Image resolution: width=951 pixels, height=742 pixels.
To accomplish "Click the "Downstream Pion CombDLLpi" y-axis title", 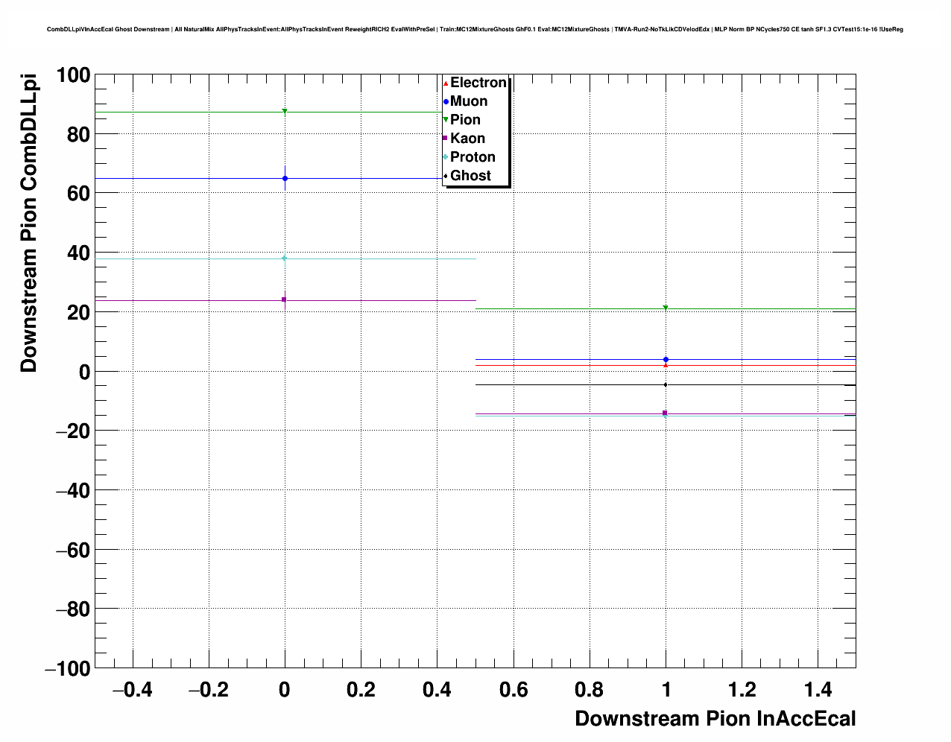I will point(29,223).
